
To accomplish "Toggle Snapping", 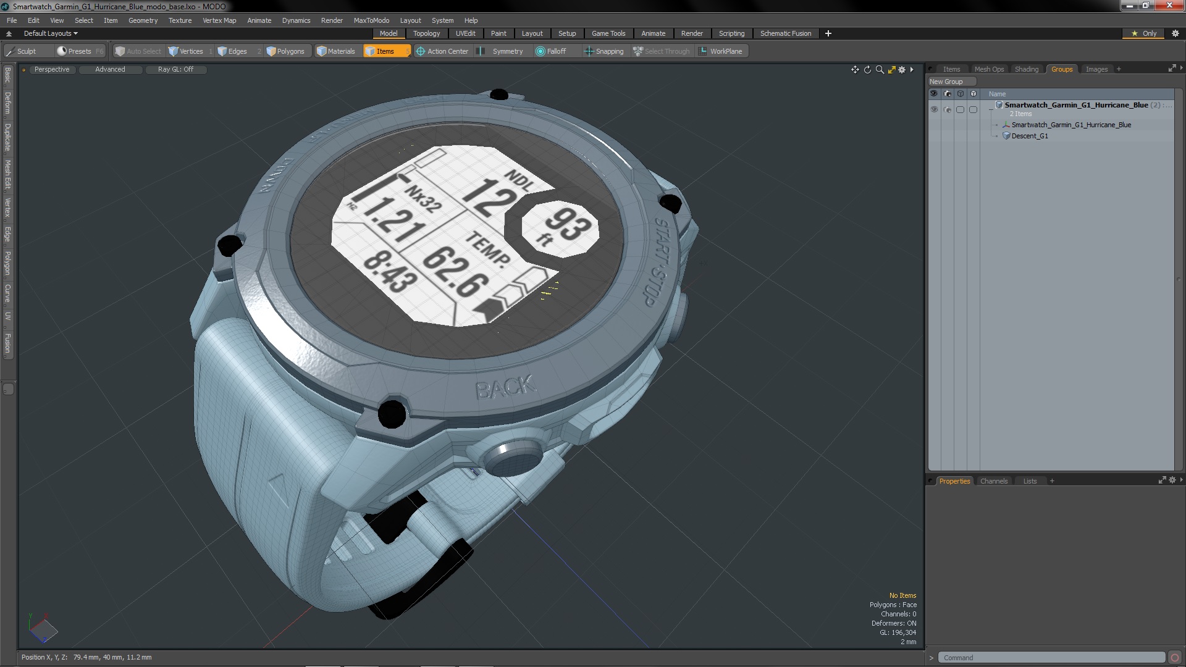I will pos(604,51).
